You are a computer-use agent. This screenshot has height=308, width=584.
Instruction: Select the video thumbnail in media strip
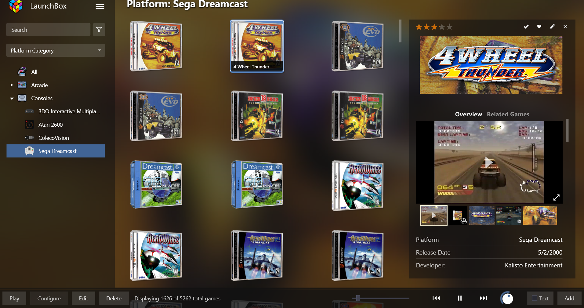(434, 216)
